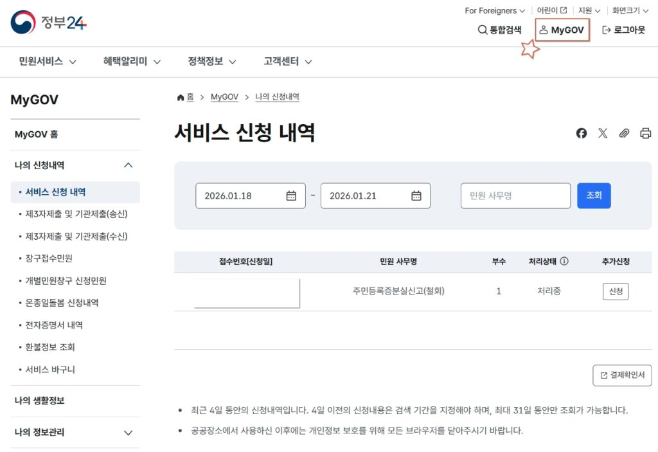Click the 조회 search button
This screenshot has width=658, height=452.
594,195
